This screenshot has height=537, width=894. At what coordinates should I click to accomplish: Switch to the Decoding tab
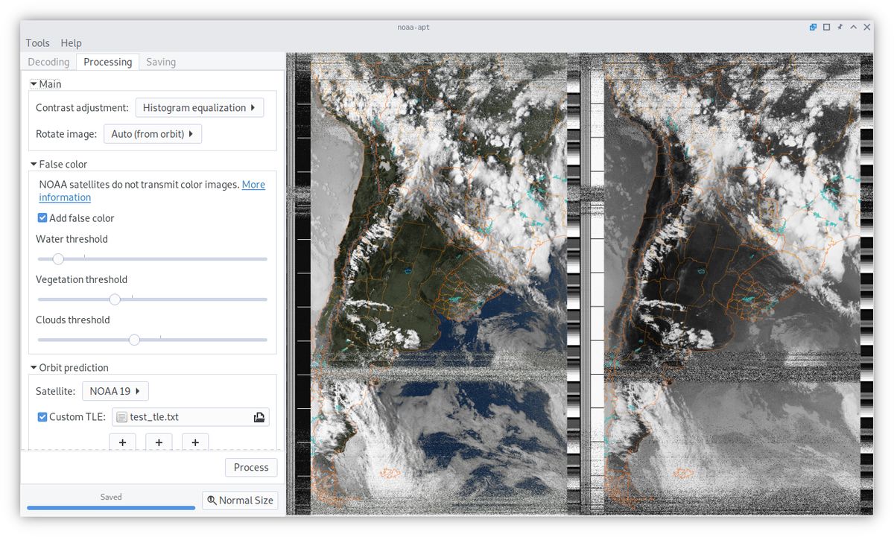(48, 62)
